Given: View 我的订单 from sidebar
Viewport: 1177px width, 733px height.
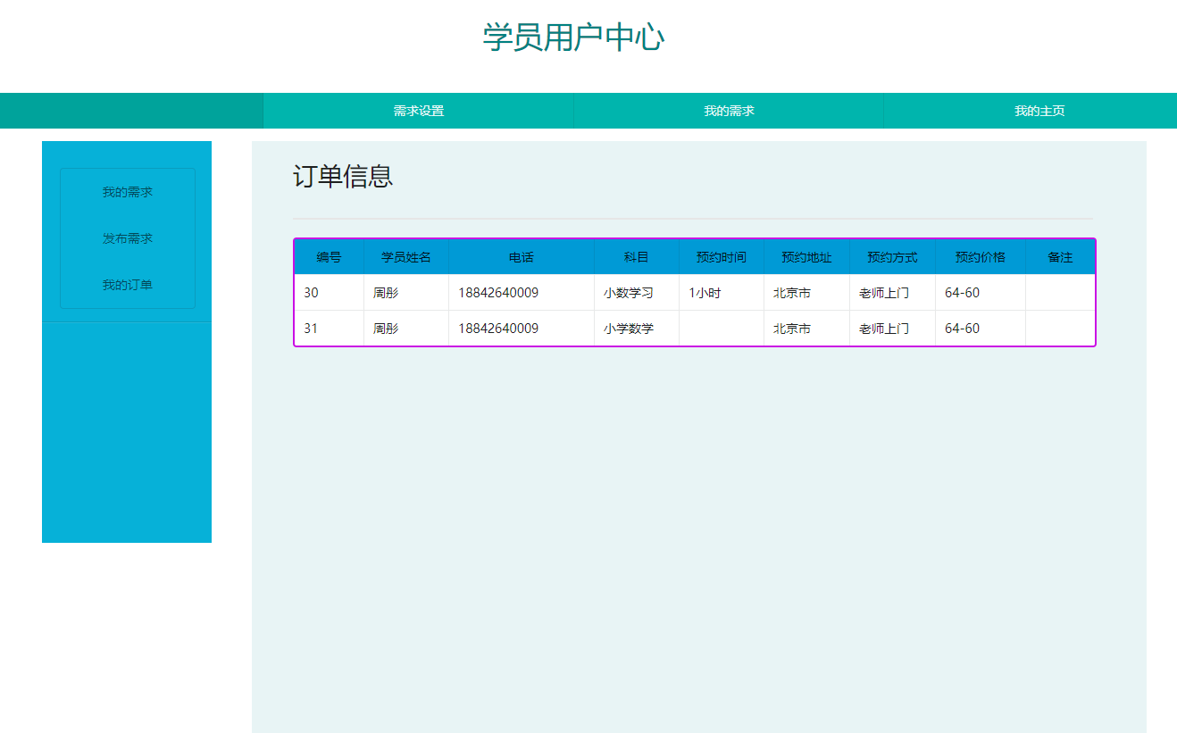Looking at the screenshot, I should pos(127,284).
